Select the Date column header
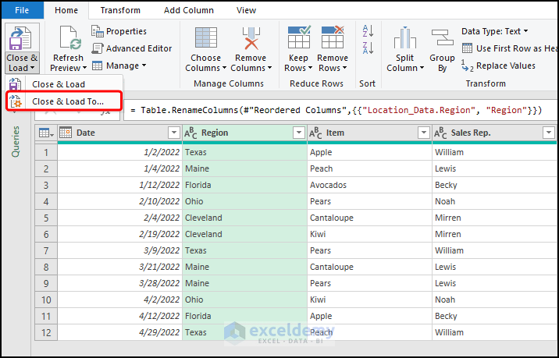 coord(119,133)
